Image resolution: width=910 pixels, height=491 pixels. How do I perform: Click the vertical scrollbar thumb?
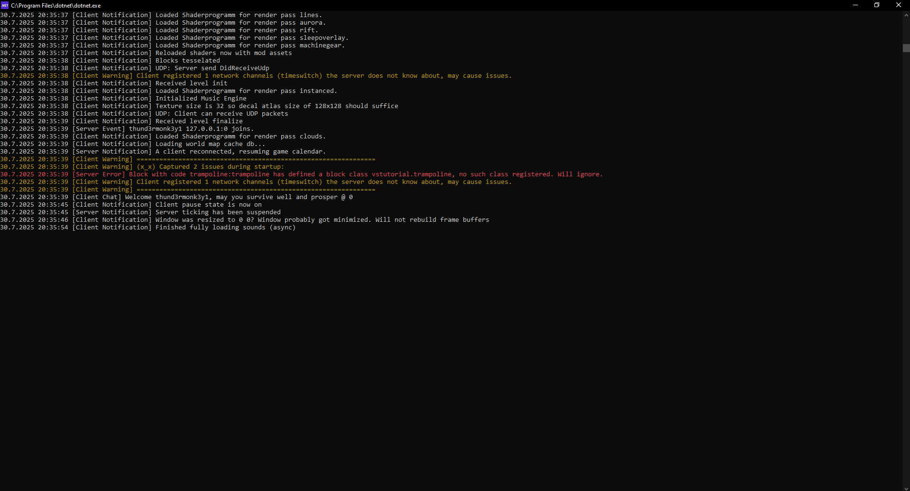pyautogui.click(x=906, y=48)
